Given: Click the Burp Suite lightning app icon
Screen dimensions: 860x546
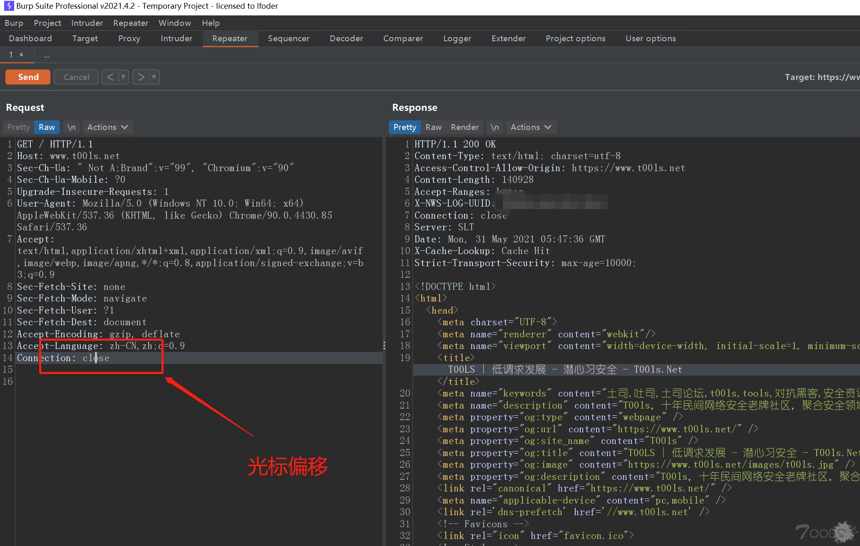Looking at the screenshot, I should [9, 6].
